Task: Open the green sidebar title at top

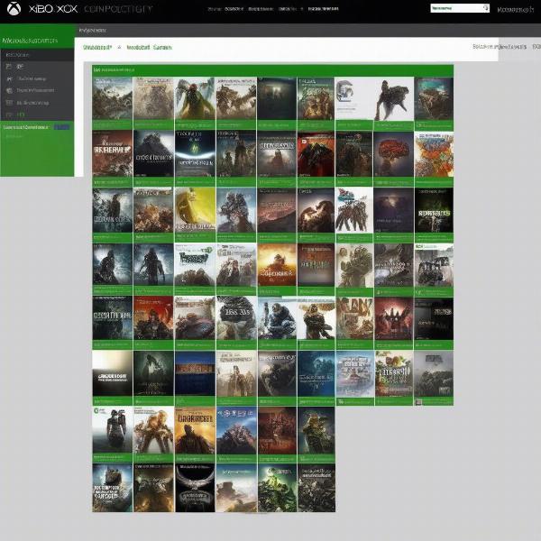Action: [30, 41]
